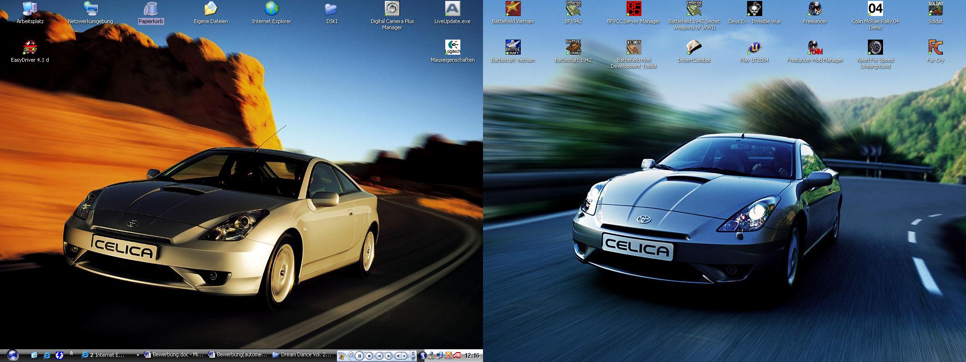Switch to Dream Dance Vol. 2 folder window

coord(302,355)
